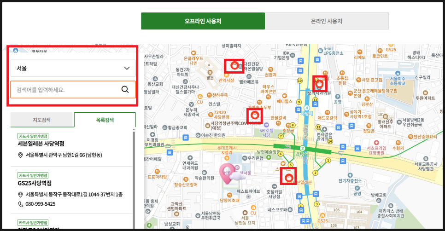This screenshot has width=445, height=231.
Task: Switch to 오프라인 사용처 tab
Action: [x=203, y=21]
